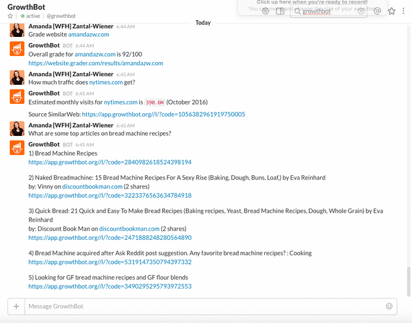Open link under 1) Bread Machine Recipes

tap(110, 162)
